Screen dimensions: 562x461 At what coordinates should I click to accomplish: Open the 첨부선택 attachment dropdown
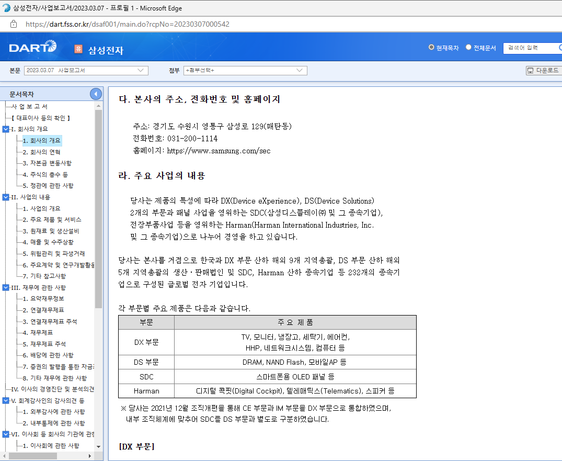(x=245, y=70)
